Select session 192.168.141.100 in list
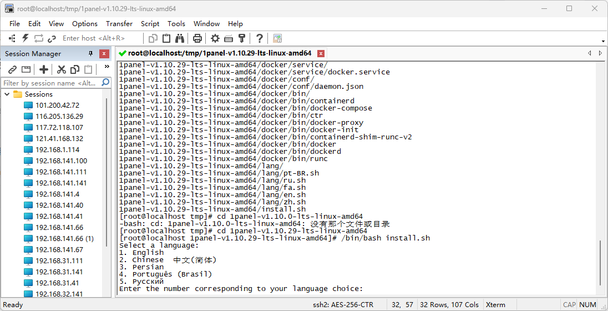This screenshot has width=608, height=311. pyautogui.click(x=61, y=161)
